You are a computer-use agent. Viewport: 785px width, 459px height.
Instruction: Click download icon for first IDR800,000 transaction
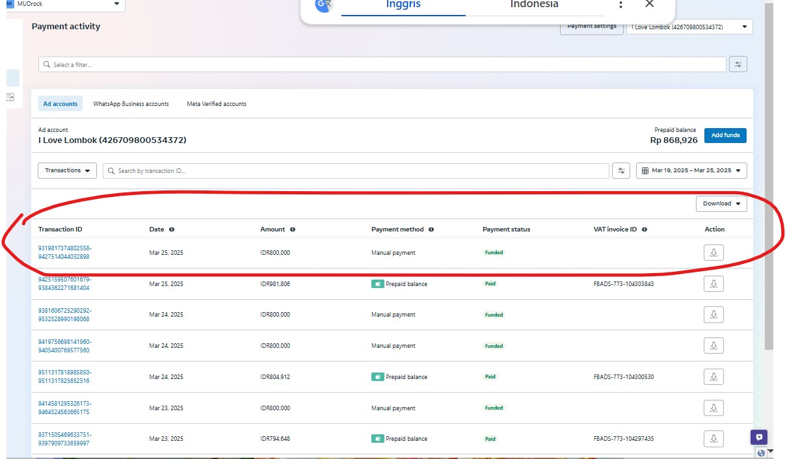pyautogui.click(x=713, y=253)
